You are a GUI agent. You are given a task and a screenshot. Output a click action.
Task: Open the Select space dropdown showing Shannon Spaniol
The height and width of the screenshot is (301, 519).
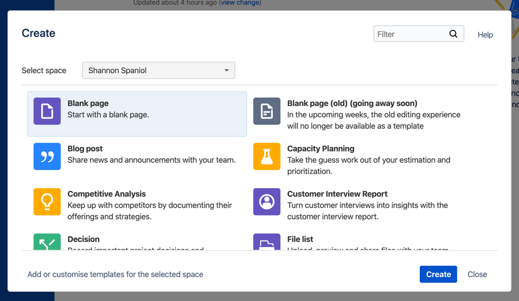pyautogui.click(x=159, y=70)
